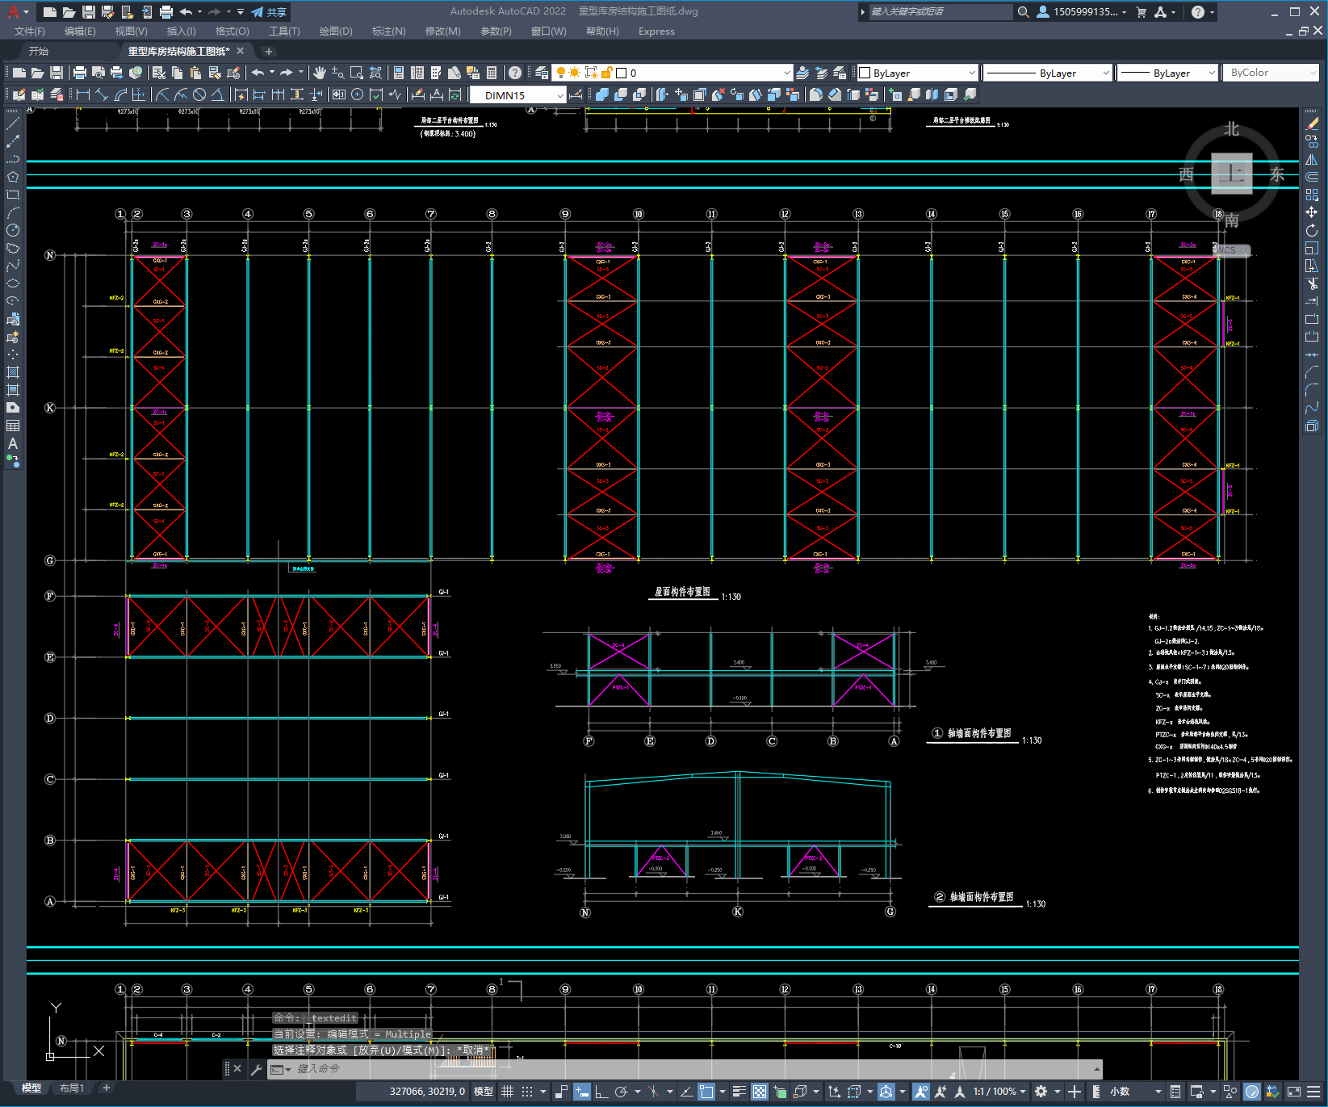Click the Make Object's Layer Current icon

(802, 73)
